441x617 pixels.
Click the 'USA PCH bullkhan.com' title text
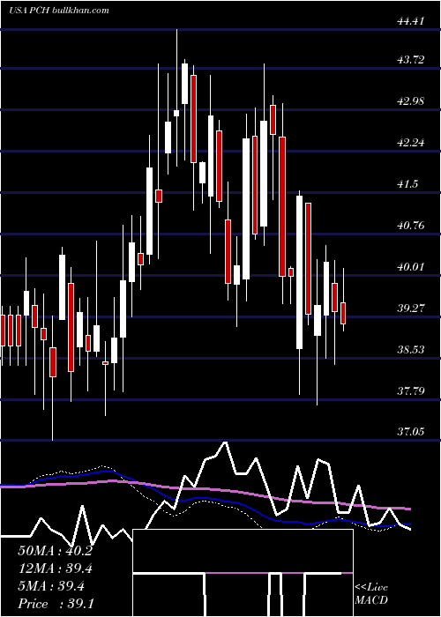click(59, 11)
